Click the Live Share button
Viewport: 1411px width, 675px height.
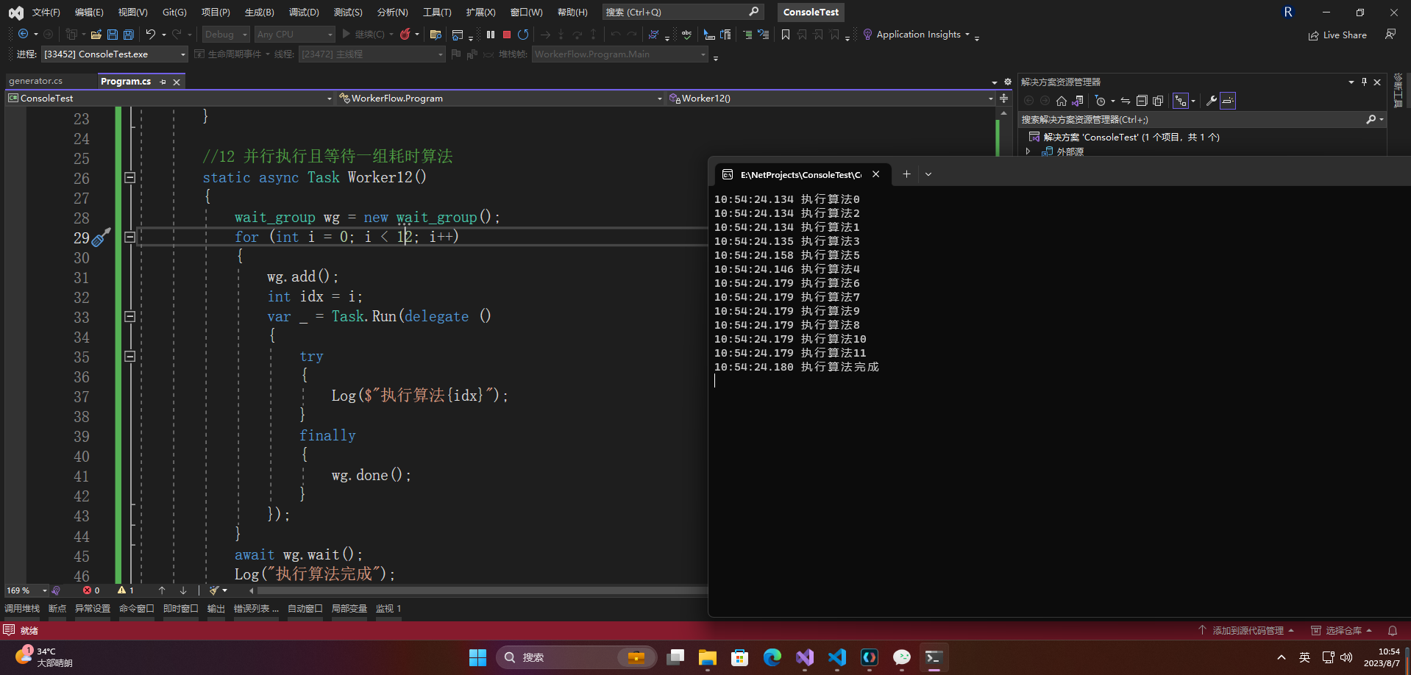[x=1337, y=35]
